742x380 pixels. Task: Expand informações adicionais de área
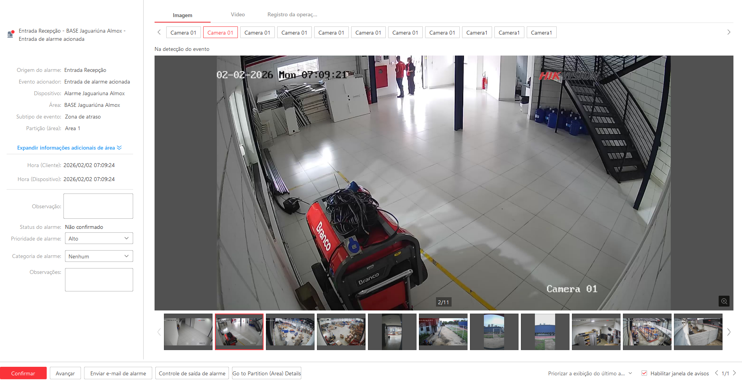pyautogui.click(x=69, y=148)
